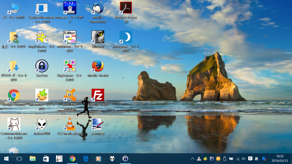This screenshot has width=292, height=164.
Task: Click the KeePass desktop icon
Action: click(42, 66)
